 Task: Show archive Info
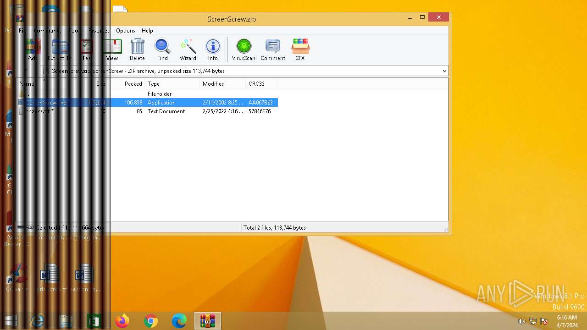213,49
